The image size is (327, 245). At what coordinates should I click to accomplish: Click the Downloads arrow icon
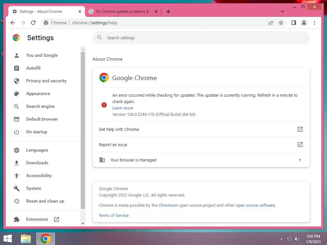coord(17,163)
